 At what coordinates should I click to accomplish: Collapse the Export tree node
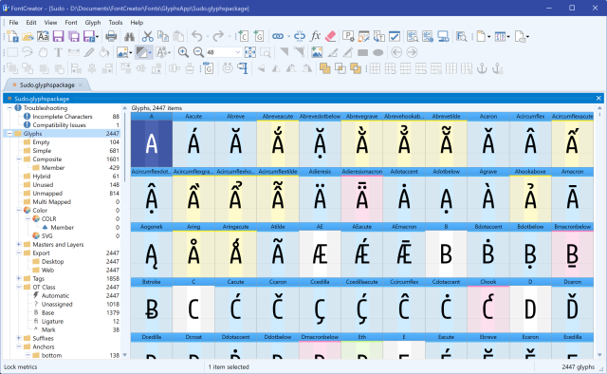pos(19,253)
